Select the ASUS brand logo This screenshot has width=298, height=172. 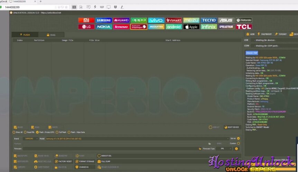pos(226,20)
